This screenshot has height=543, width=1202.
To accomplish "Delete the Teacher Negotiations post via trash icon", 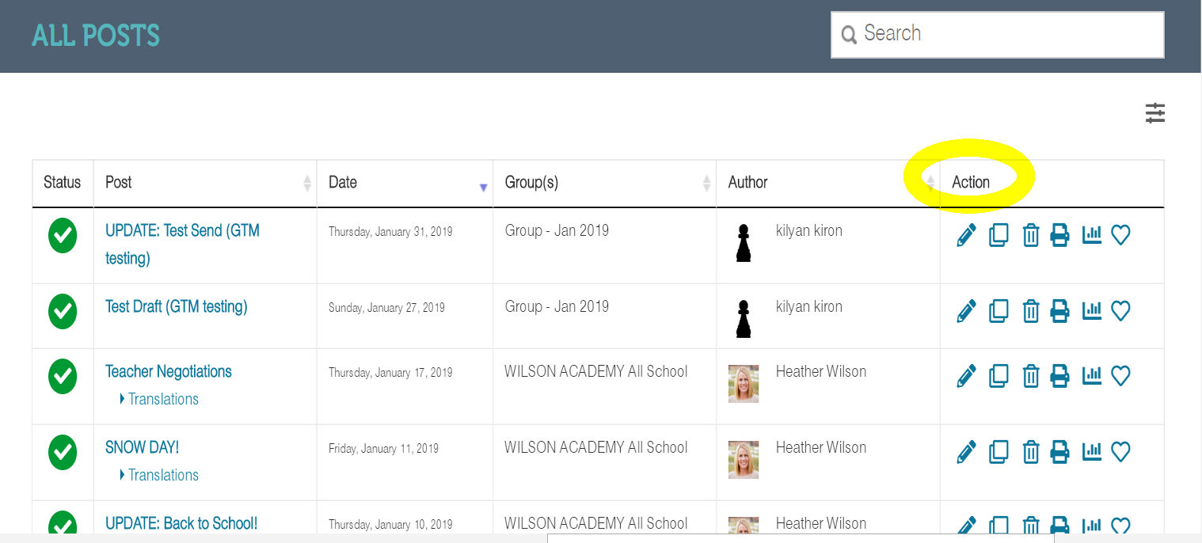I will [1030, 376].
